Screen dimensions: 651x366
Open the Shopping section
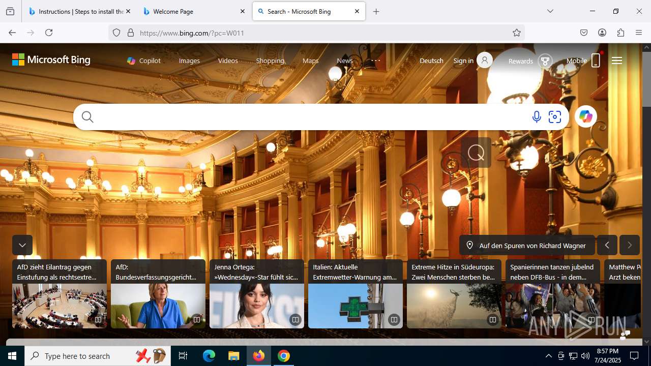point(270,60)
